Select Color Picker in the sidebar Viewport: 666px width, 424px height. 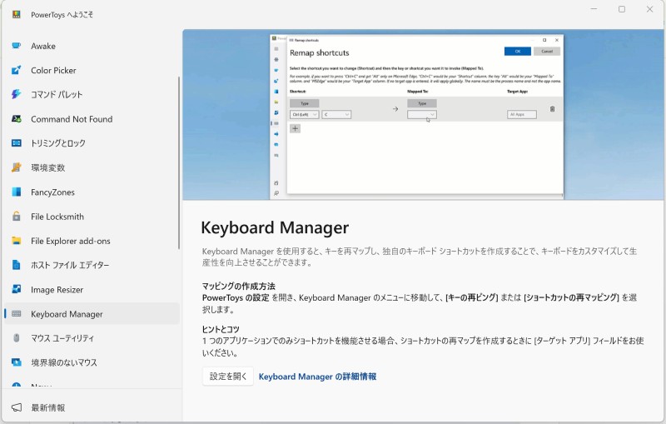pos(92,70)
